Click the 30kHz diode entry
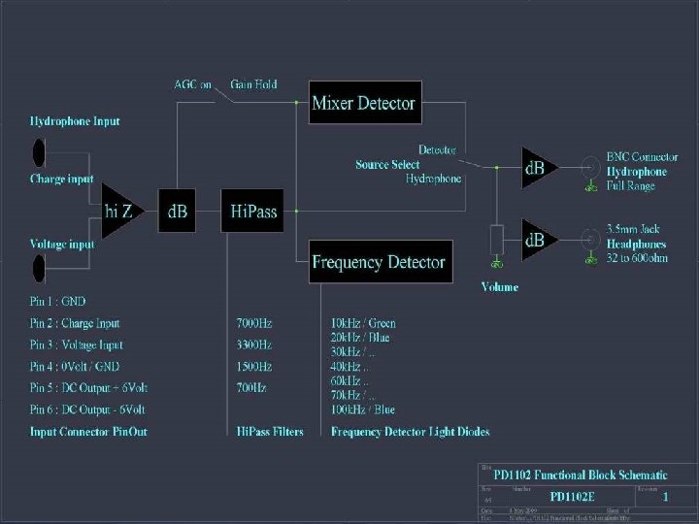The height and width of the screenshot is (524, 699). 352,352
